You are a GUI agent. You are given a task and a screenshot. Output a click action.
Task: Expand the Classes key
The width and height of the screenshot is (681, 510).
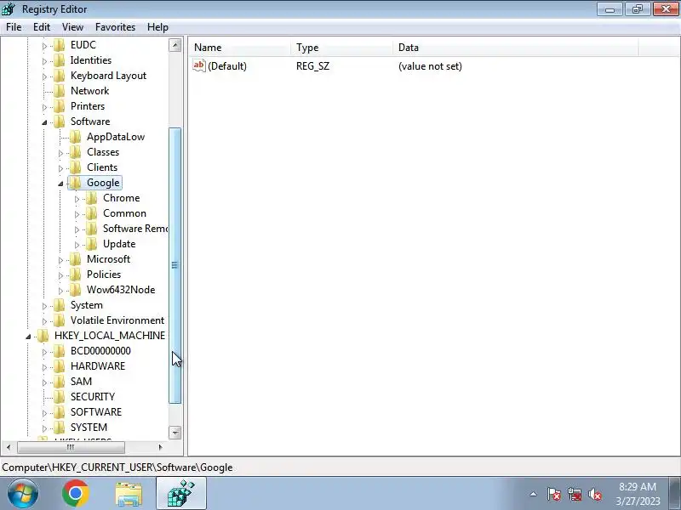(x=60, y=153)
